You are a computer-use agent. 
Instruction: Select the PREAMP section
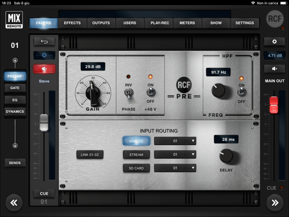15,76
